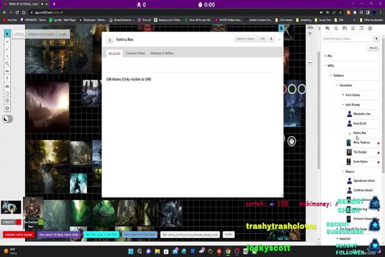
Task: Expand the PCs folder
Action: click(x=325, y=56)
